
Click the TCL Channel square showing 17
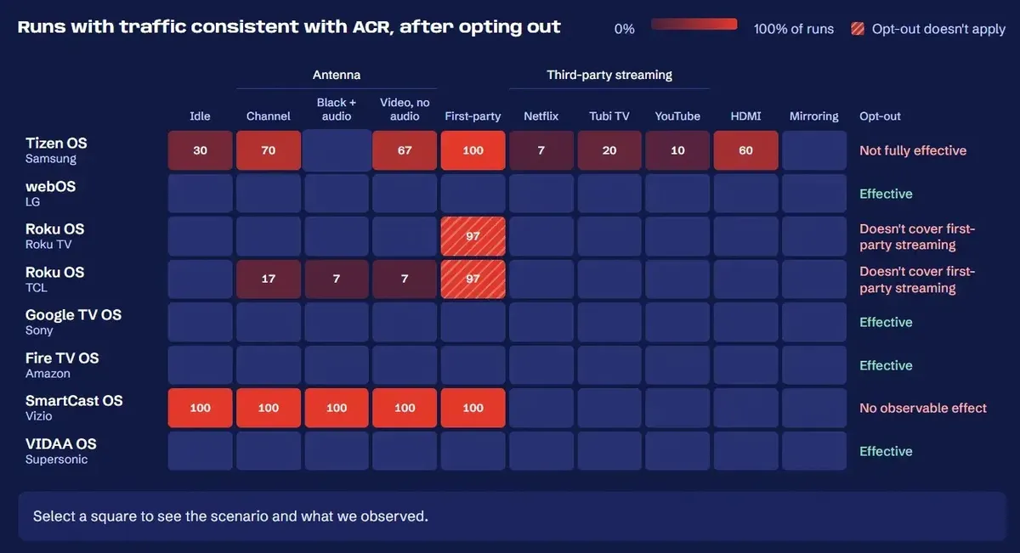tap(269, 279)
